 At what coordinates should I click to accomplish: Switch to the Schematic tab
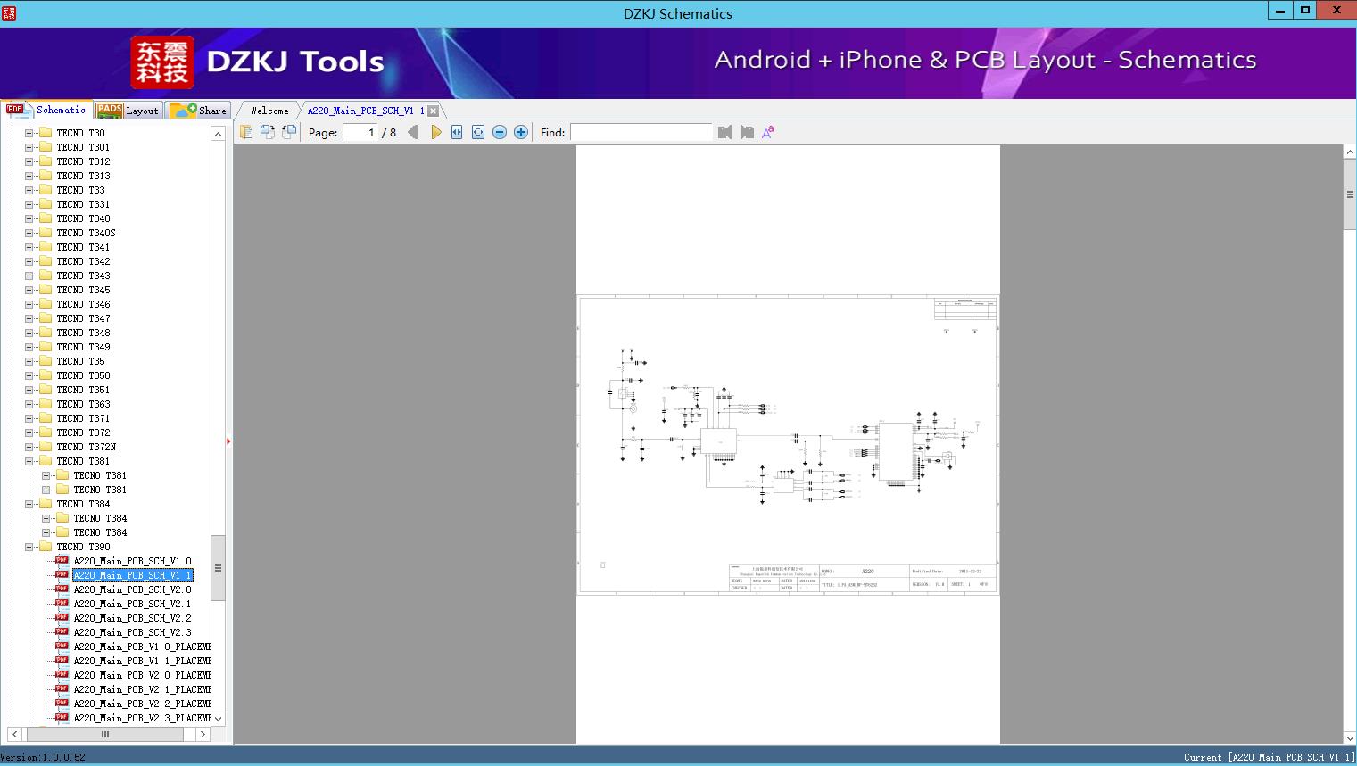(x=46, y=110)
